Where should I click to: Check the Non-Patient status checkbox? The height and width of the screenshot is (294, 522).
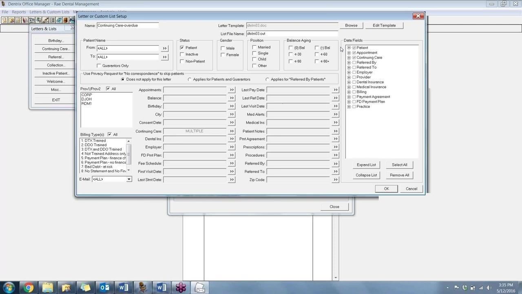tap(182, 61)
